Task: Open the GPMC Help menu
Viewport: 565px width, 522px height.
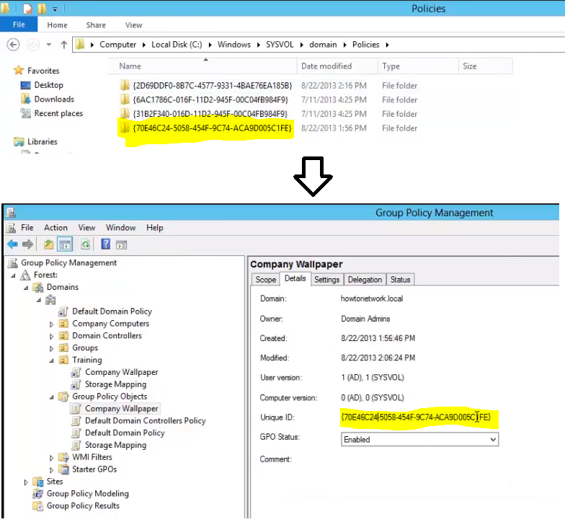Action: pyautogui.click(x=154, y=228)
